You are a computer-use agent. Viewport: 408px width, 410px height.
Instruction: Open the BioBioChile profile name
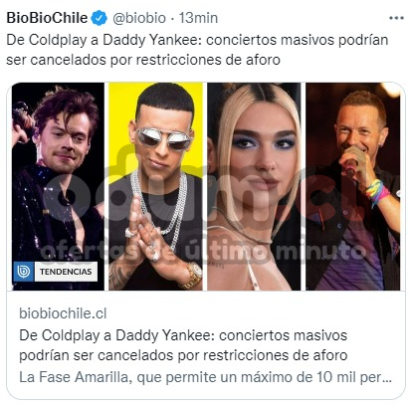click(x=47, y=18)
